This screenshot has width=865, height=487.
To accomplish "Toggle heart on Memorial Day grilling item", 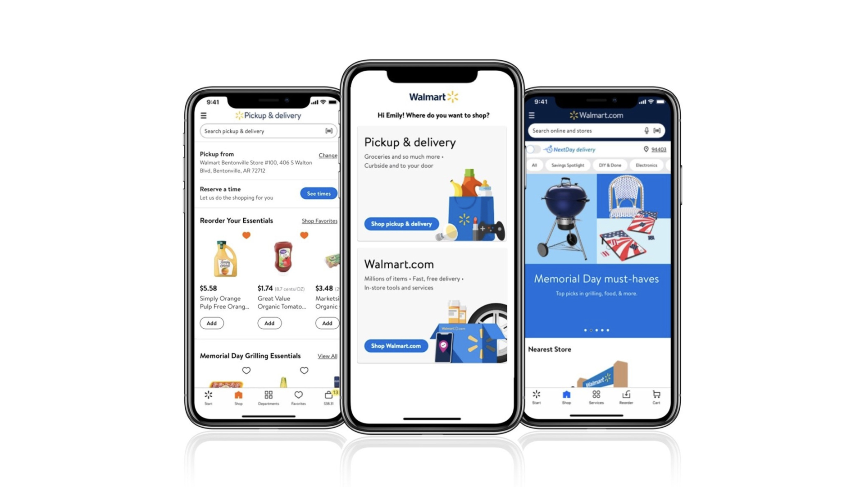I will click(246, 370).
